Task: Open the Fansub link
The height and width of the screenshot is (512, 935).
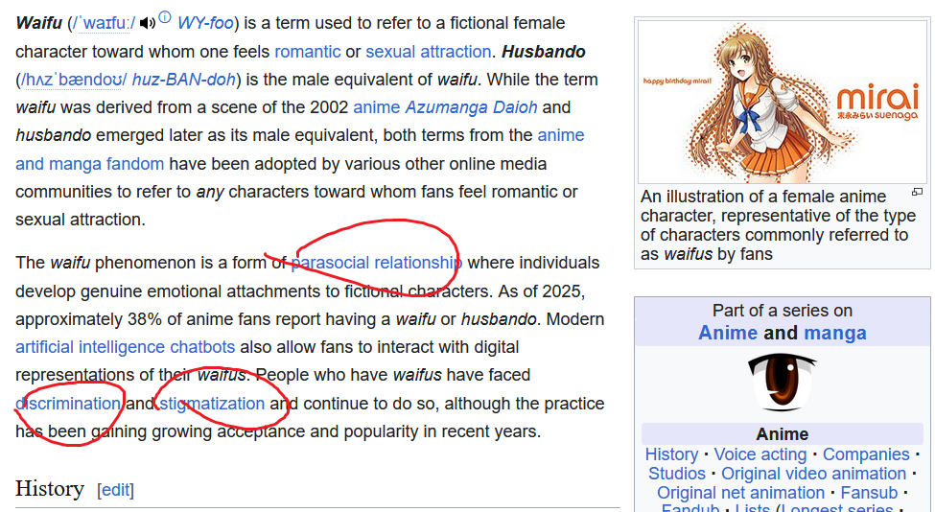Action: point(869,493)
